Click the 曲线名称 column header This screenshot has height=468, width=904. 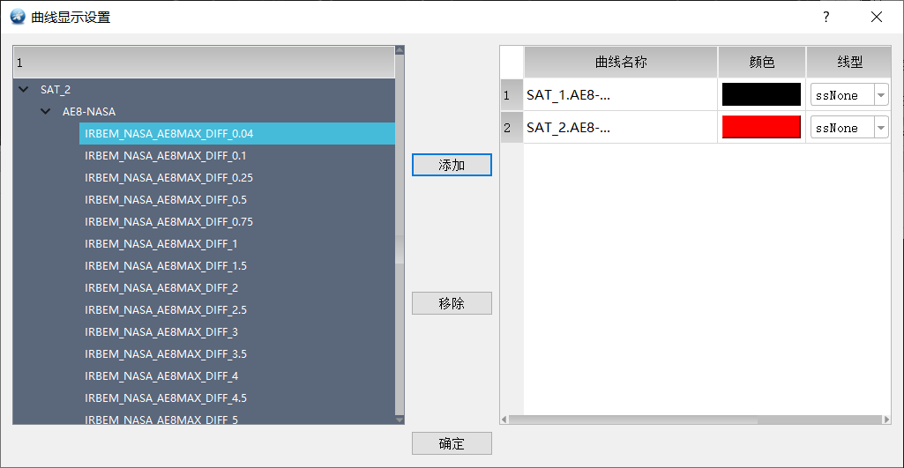(620, 63)
